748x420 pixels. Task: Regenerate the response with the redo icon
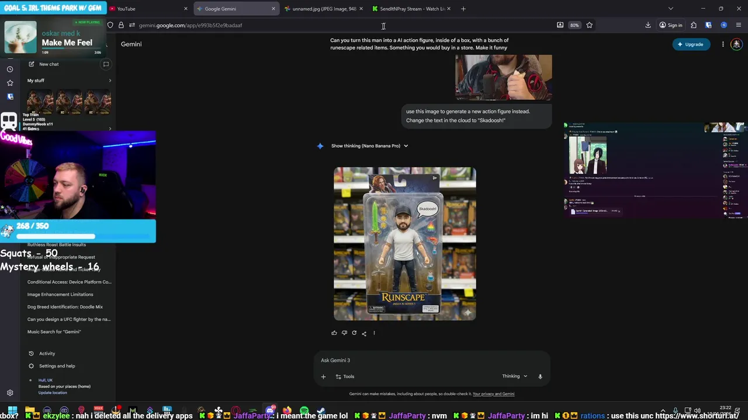pyautogui.click(x=354, y=333)
